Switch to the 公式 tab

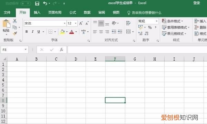(72, 12)
